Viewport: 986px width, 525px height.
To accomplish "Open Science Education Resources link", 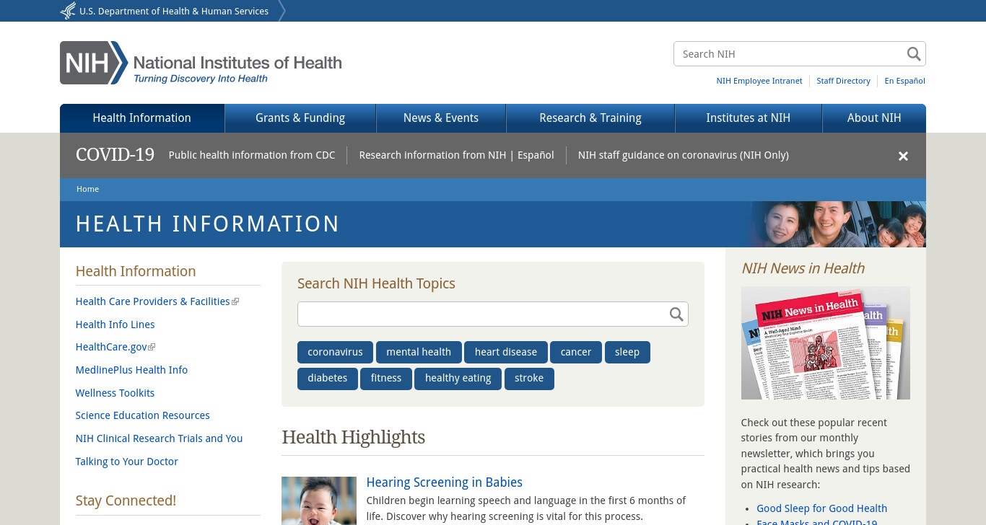I will [142, 415].
